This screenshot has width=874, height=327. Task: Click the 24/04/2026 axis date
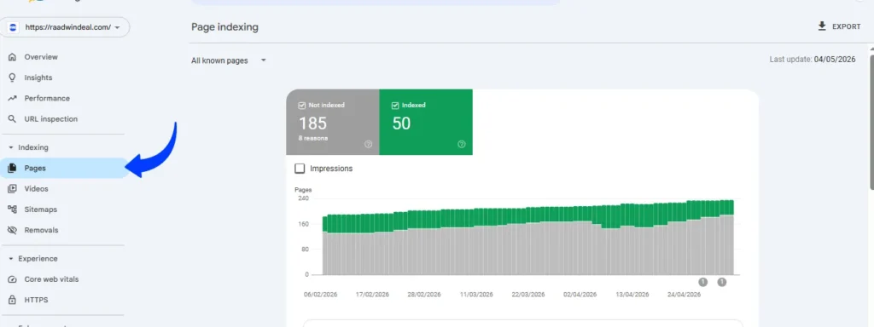pyautogui.click(x=684, y=295)
